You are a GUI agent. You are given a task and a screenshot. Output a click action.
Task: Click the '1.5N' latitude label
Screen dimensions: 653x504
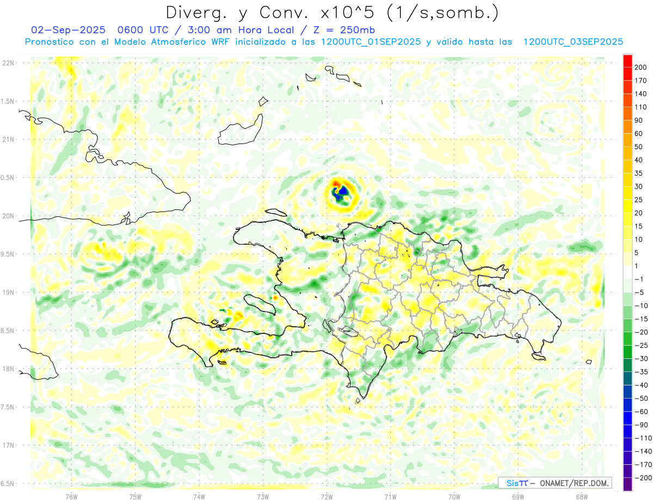[x=7, y=101]
